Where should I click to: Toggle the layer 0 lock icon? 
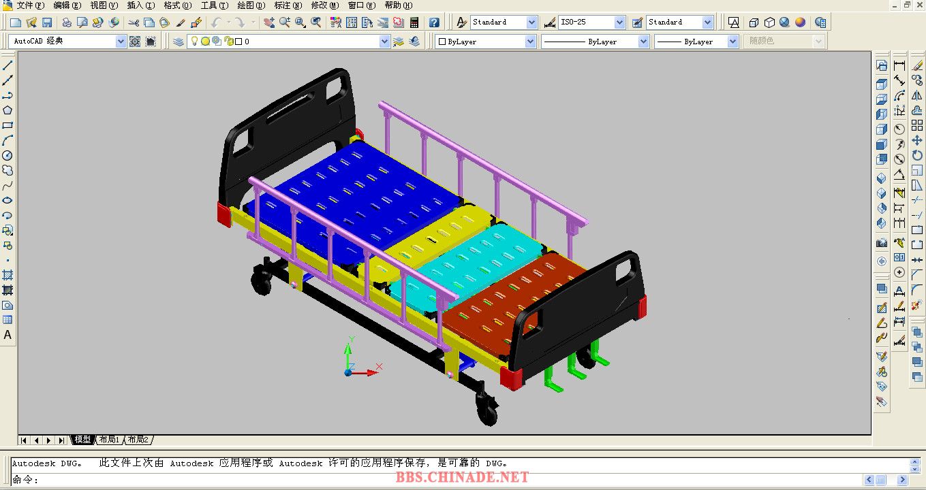227,42
